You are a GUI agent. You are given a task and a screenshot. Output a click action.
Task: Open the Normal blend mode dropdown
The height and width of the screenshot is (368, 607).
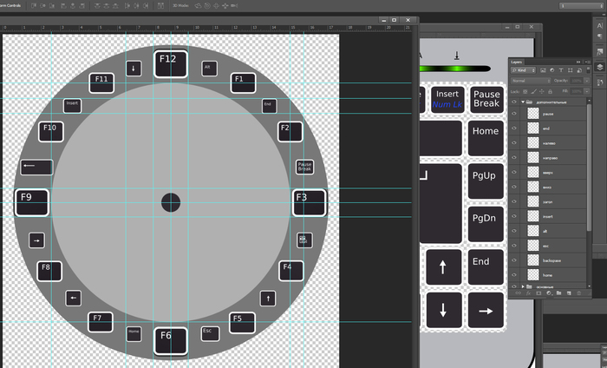[531, 81]
